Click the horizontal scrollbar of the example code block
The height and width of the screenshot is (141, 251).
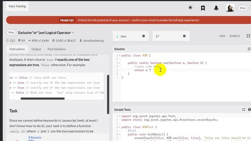[x=43, y=99]
